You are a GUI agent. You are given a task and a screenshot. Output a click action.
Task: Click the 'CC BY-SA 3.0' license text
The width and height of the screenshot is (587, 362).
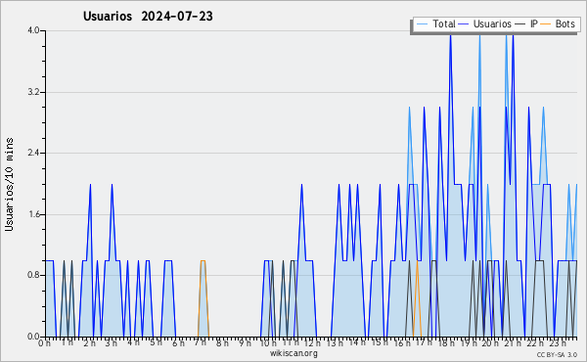click(x=557, y=355)
